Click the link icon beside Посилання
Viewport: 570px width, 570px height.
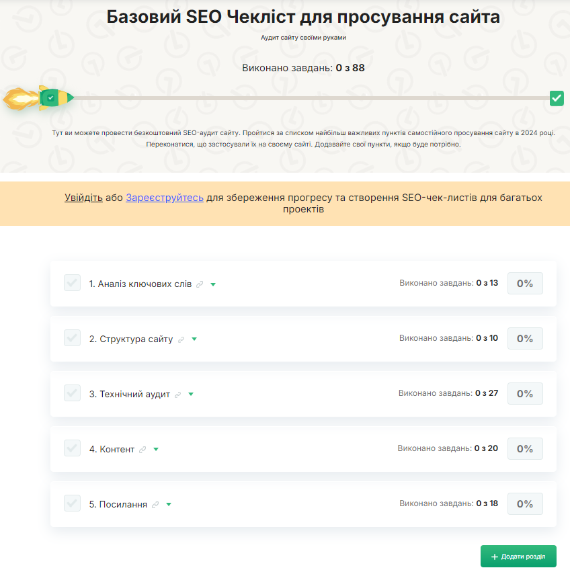pos(155,505)
